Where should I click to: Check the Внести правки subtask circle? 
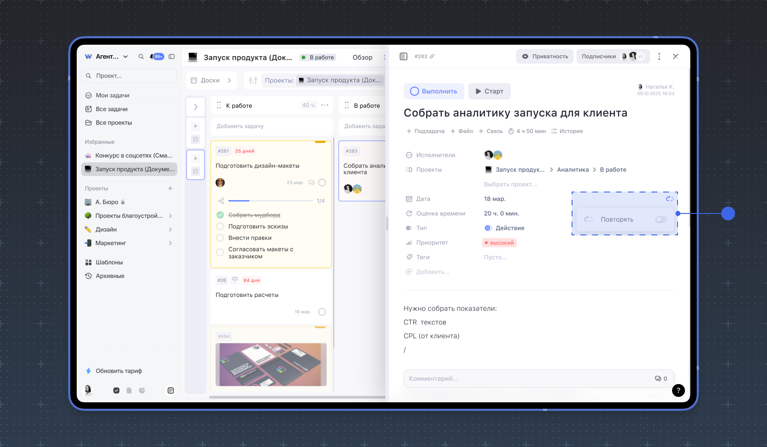coord(220,238)
